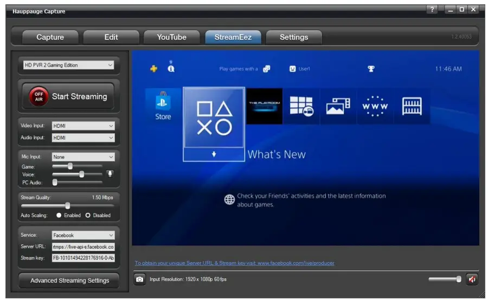The width and height of the screenshot is (488, 300).
Task: Click the notifications info icon
Action: 171,68
